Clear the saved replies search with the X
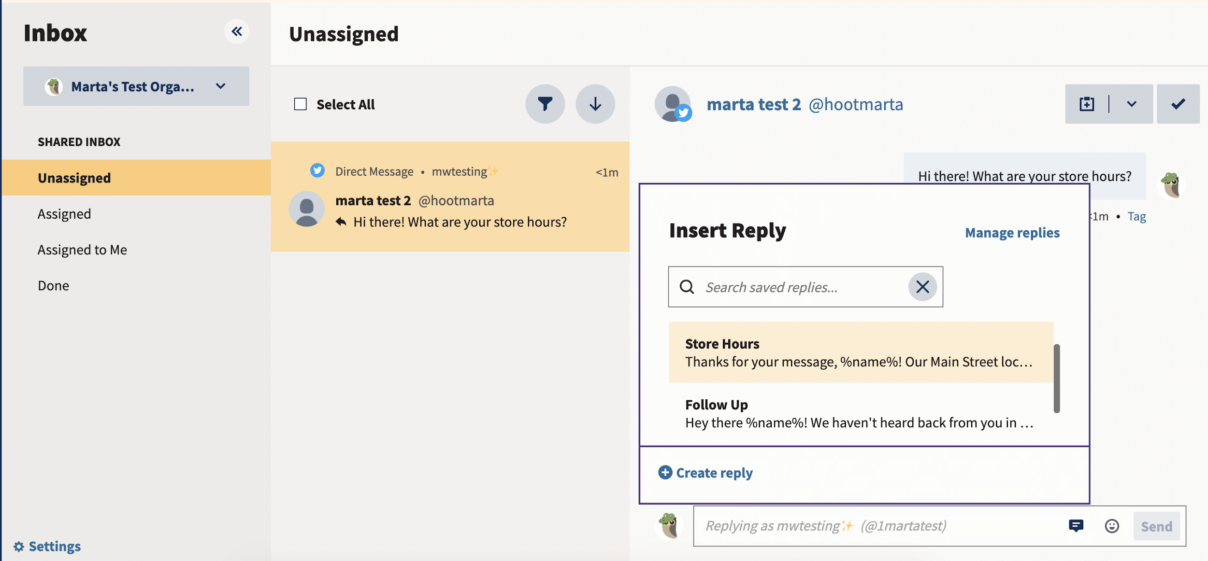 click(x=922, y=287)
